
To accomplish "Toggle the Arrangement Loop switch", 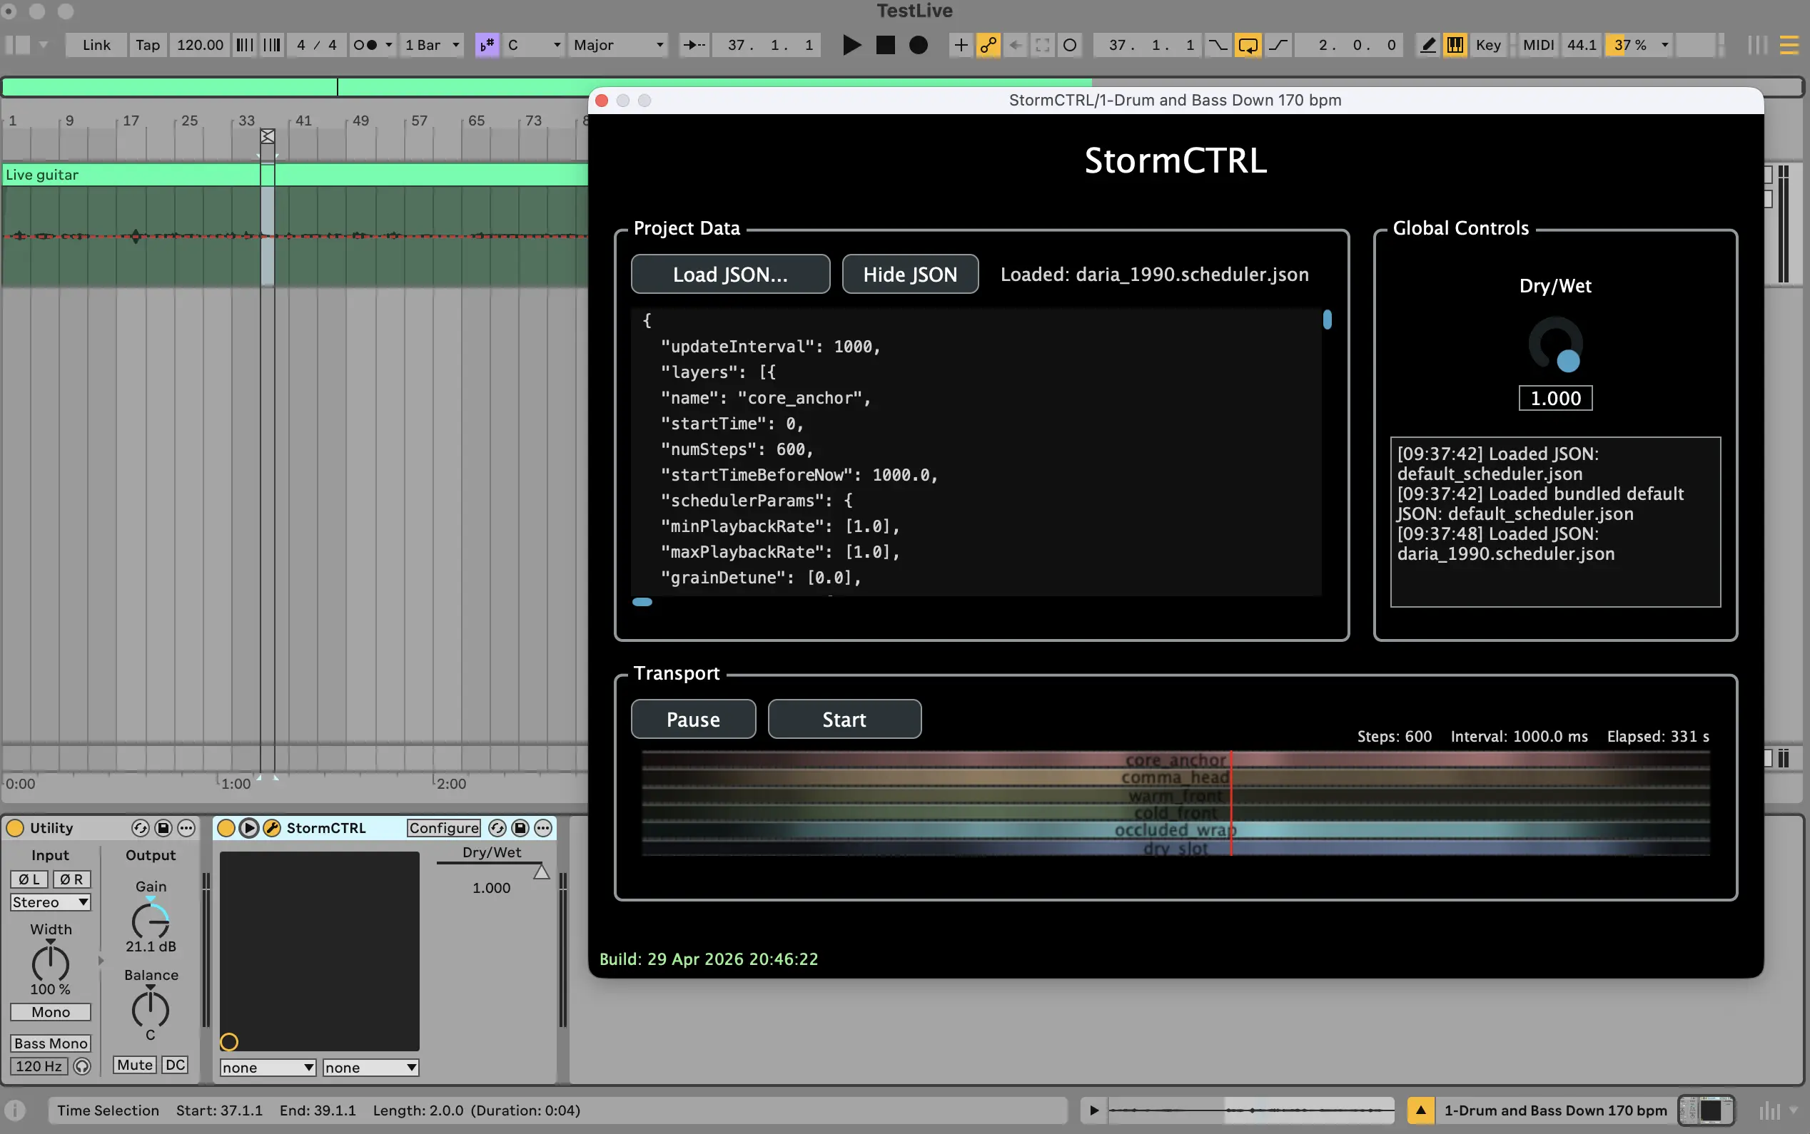I will tap(1248, 45).
